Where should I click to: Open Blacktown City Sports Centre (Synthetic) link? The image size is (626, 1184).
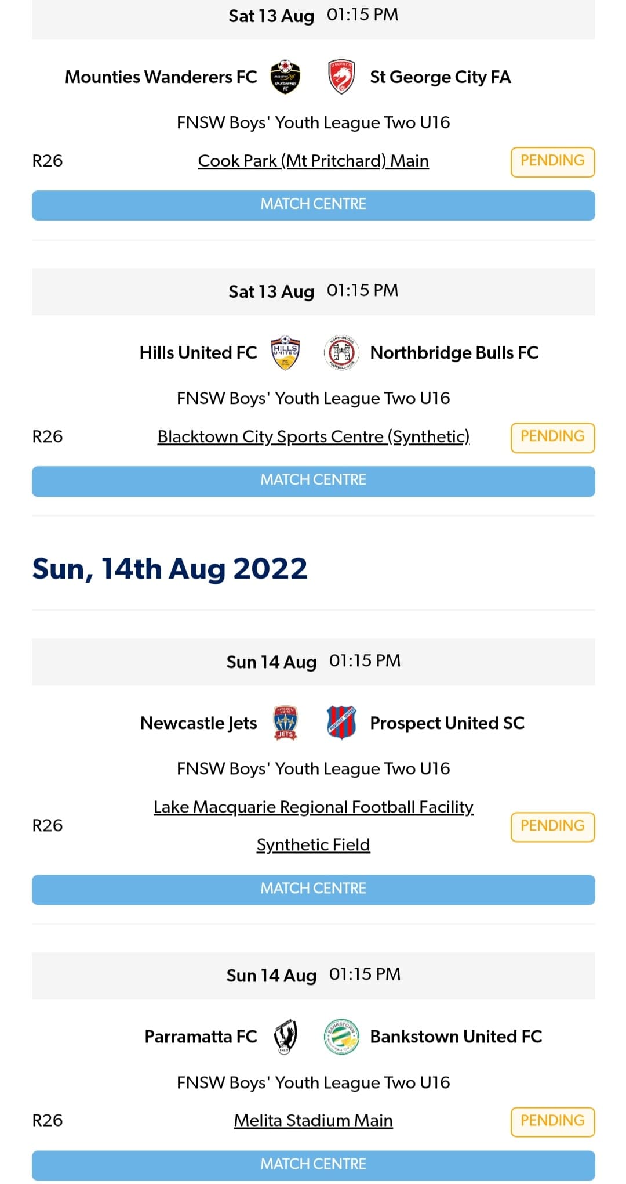click(313, 437)
